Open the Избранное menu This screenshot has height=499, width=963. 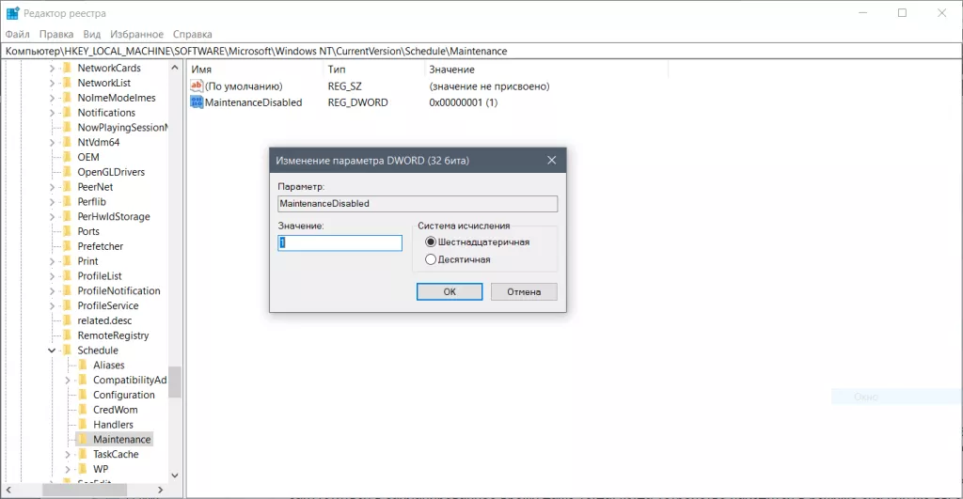pyautogui.click(x=137, y=35)
